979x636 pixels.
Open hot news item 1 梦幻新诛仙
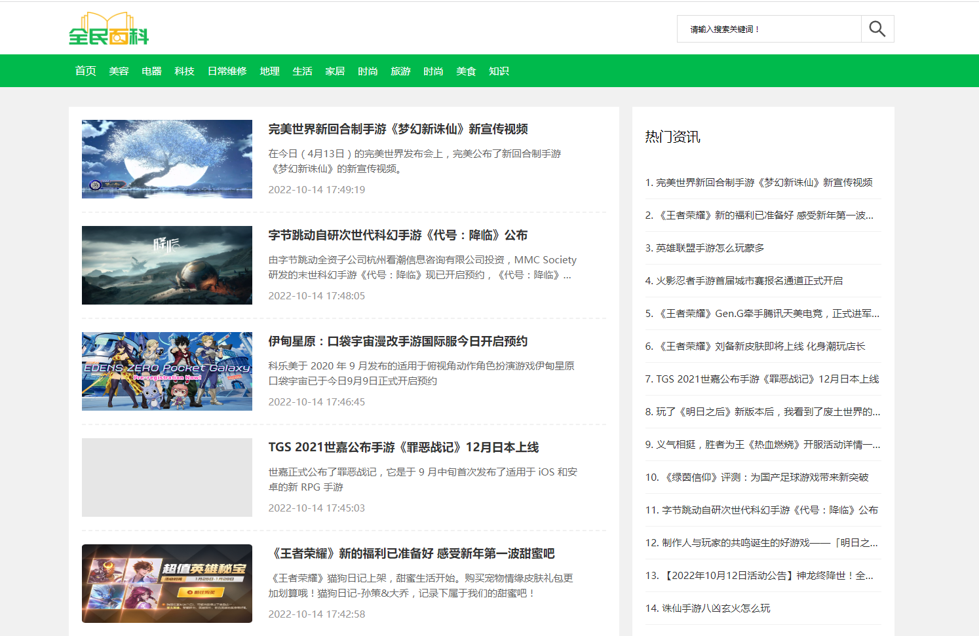pyautogui.click(x=759, y=182)
